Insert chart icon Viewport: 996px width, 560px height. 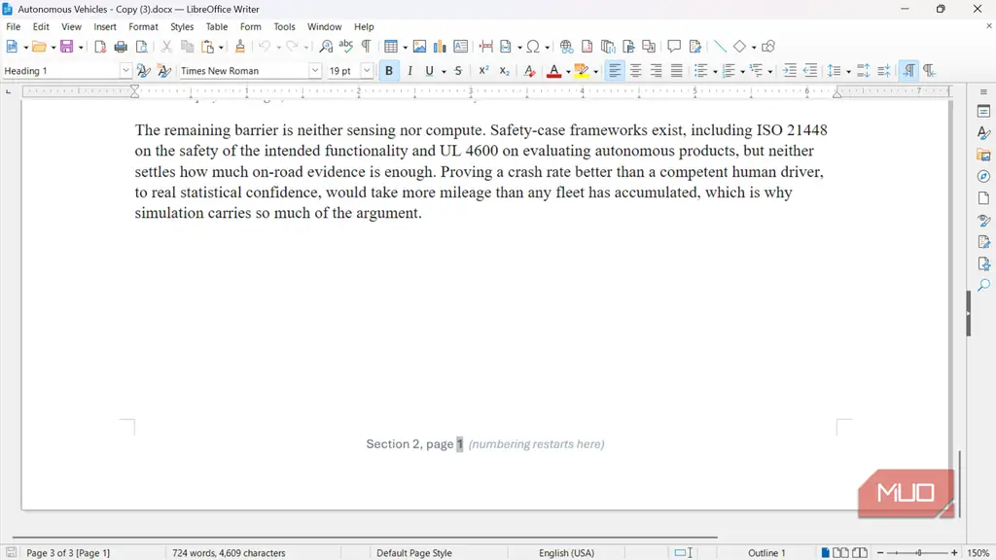440,47
